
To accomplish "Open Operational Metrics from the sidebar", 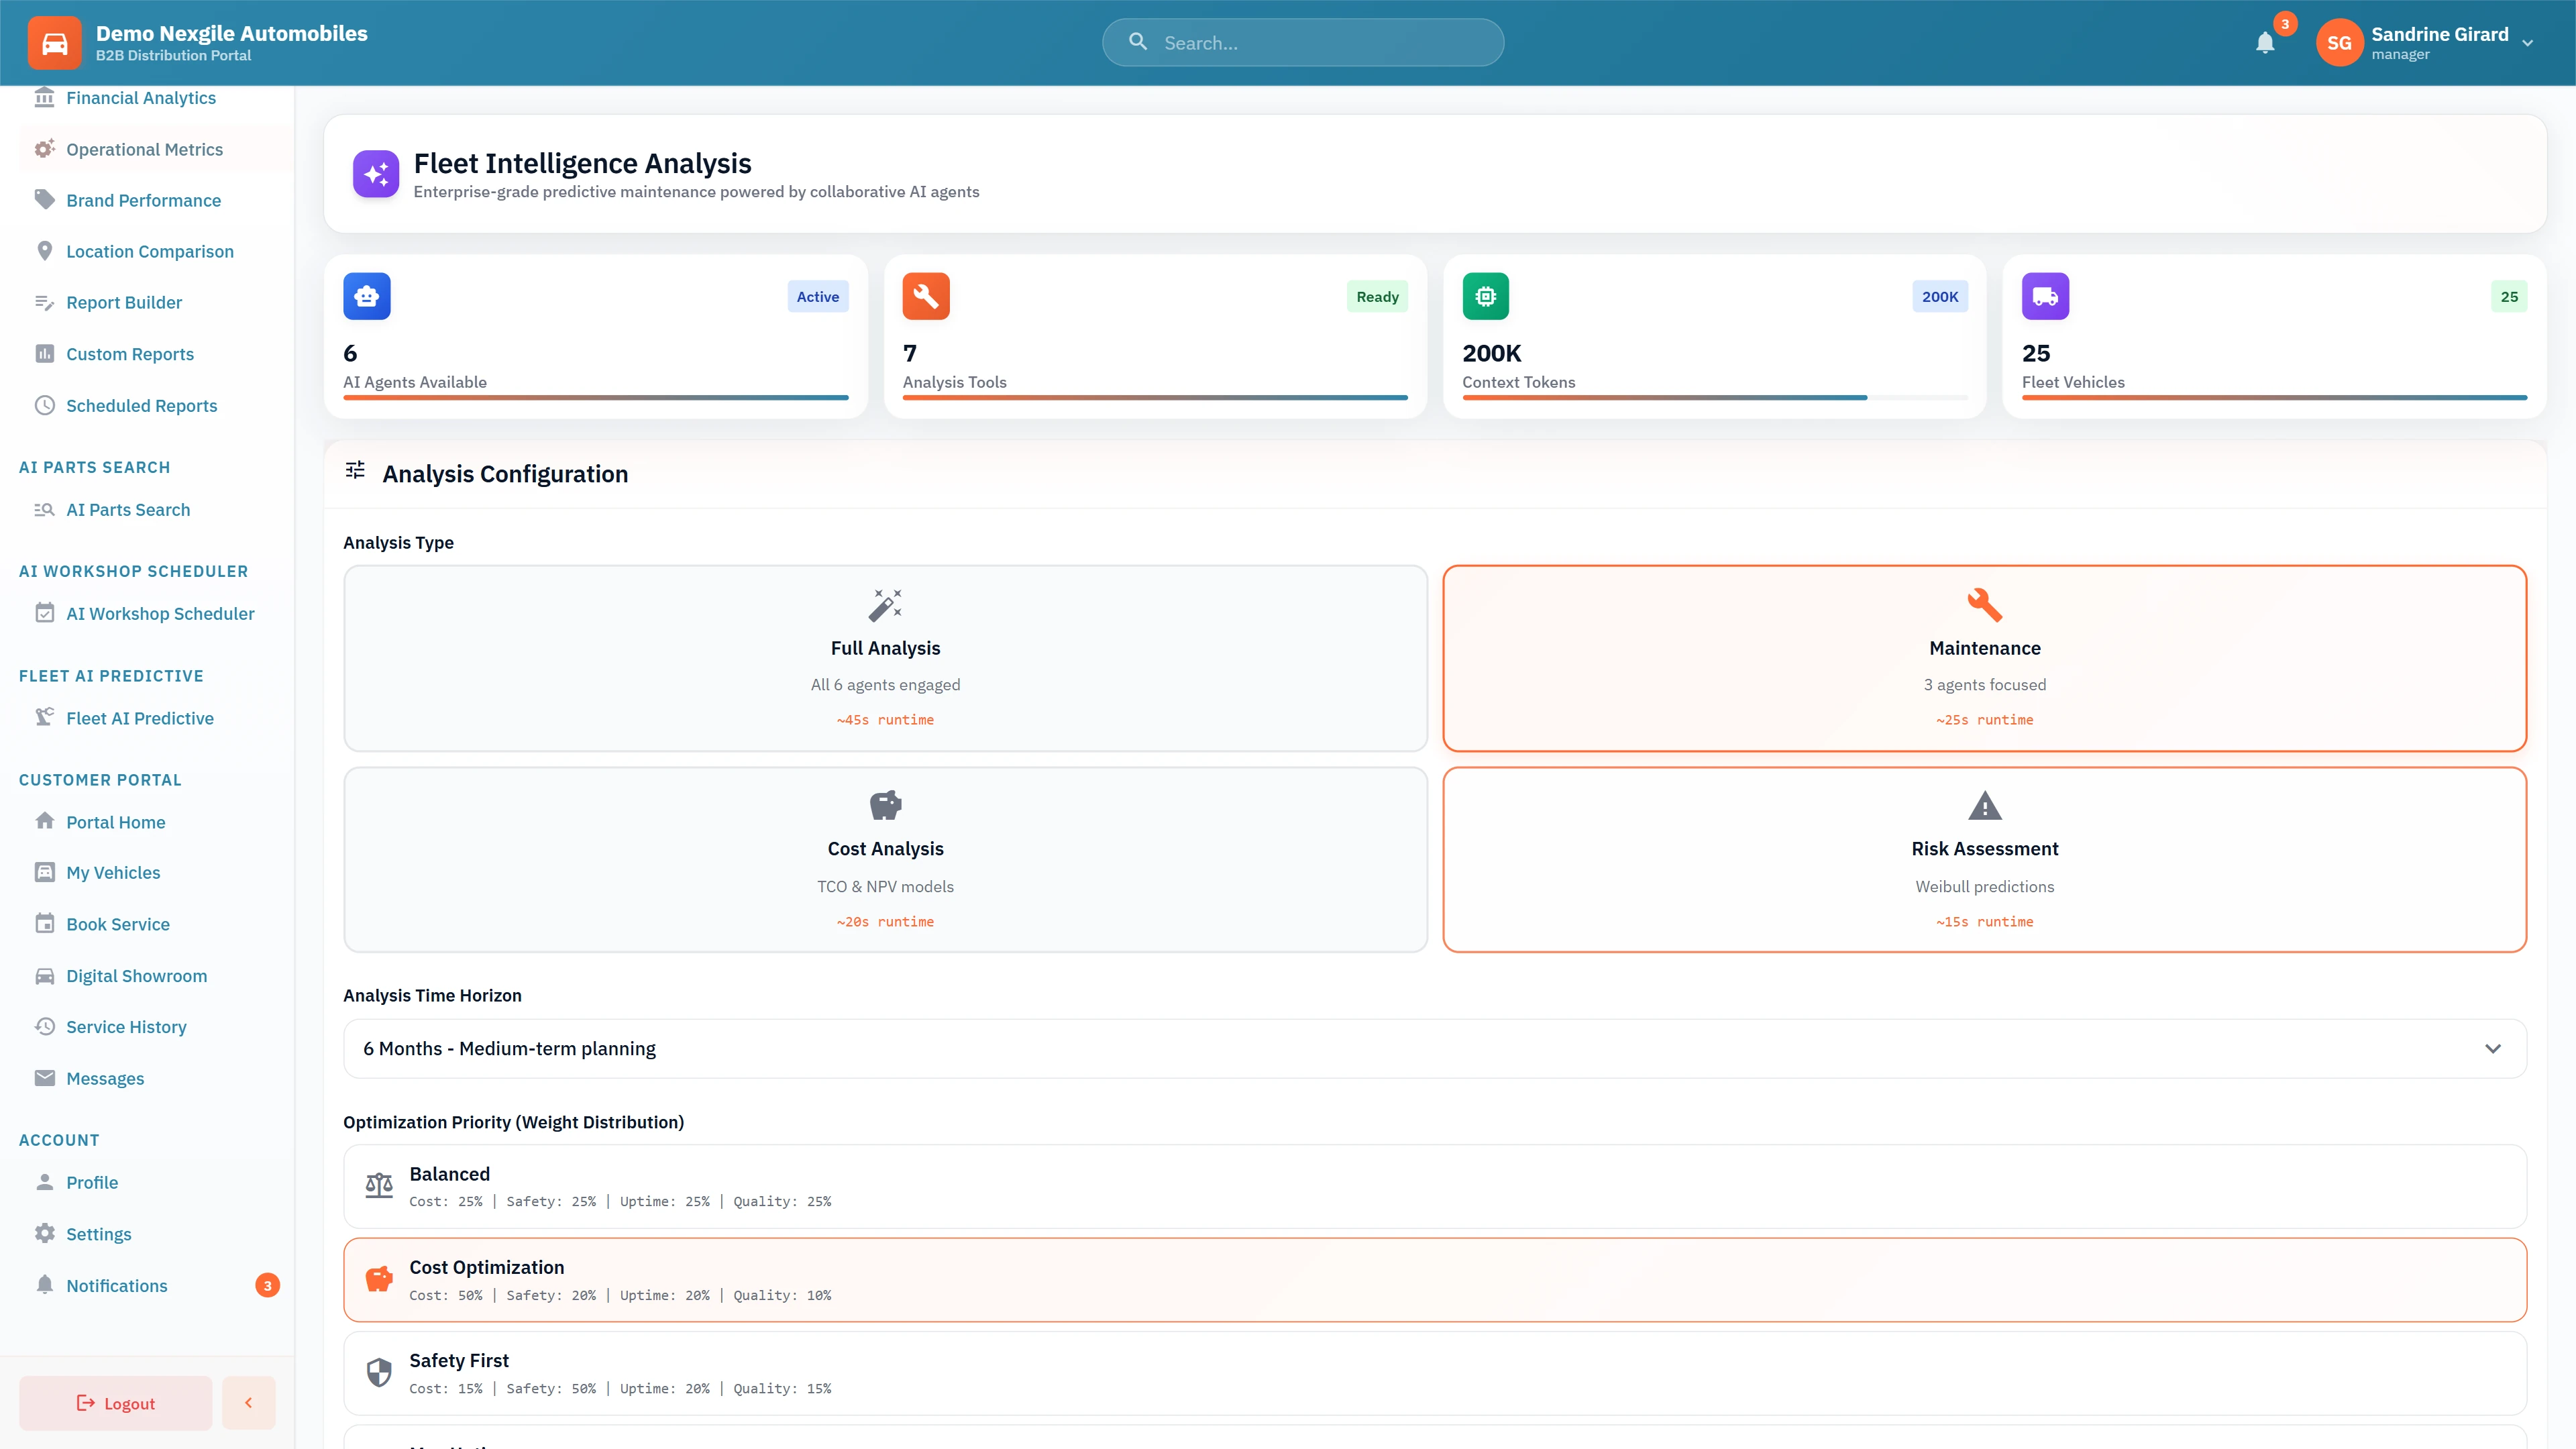I will coord(144,149).
